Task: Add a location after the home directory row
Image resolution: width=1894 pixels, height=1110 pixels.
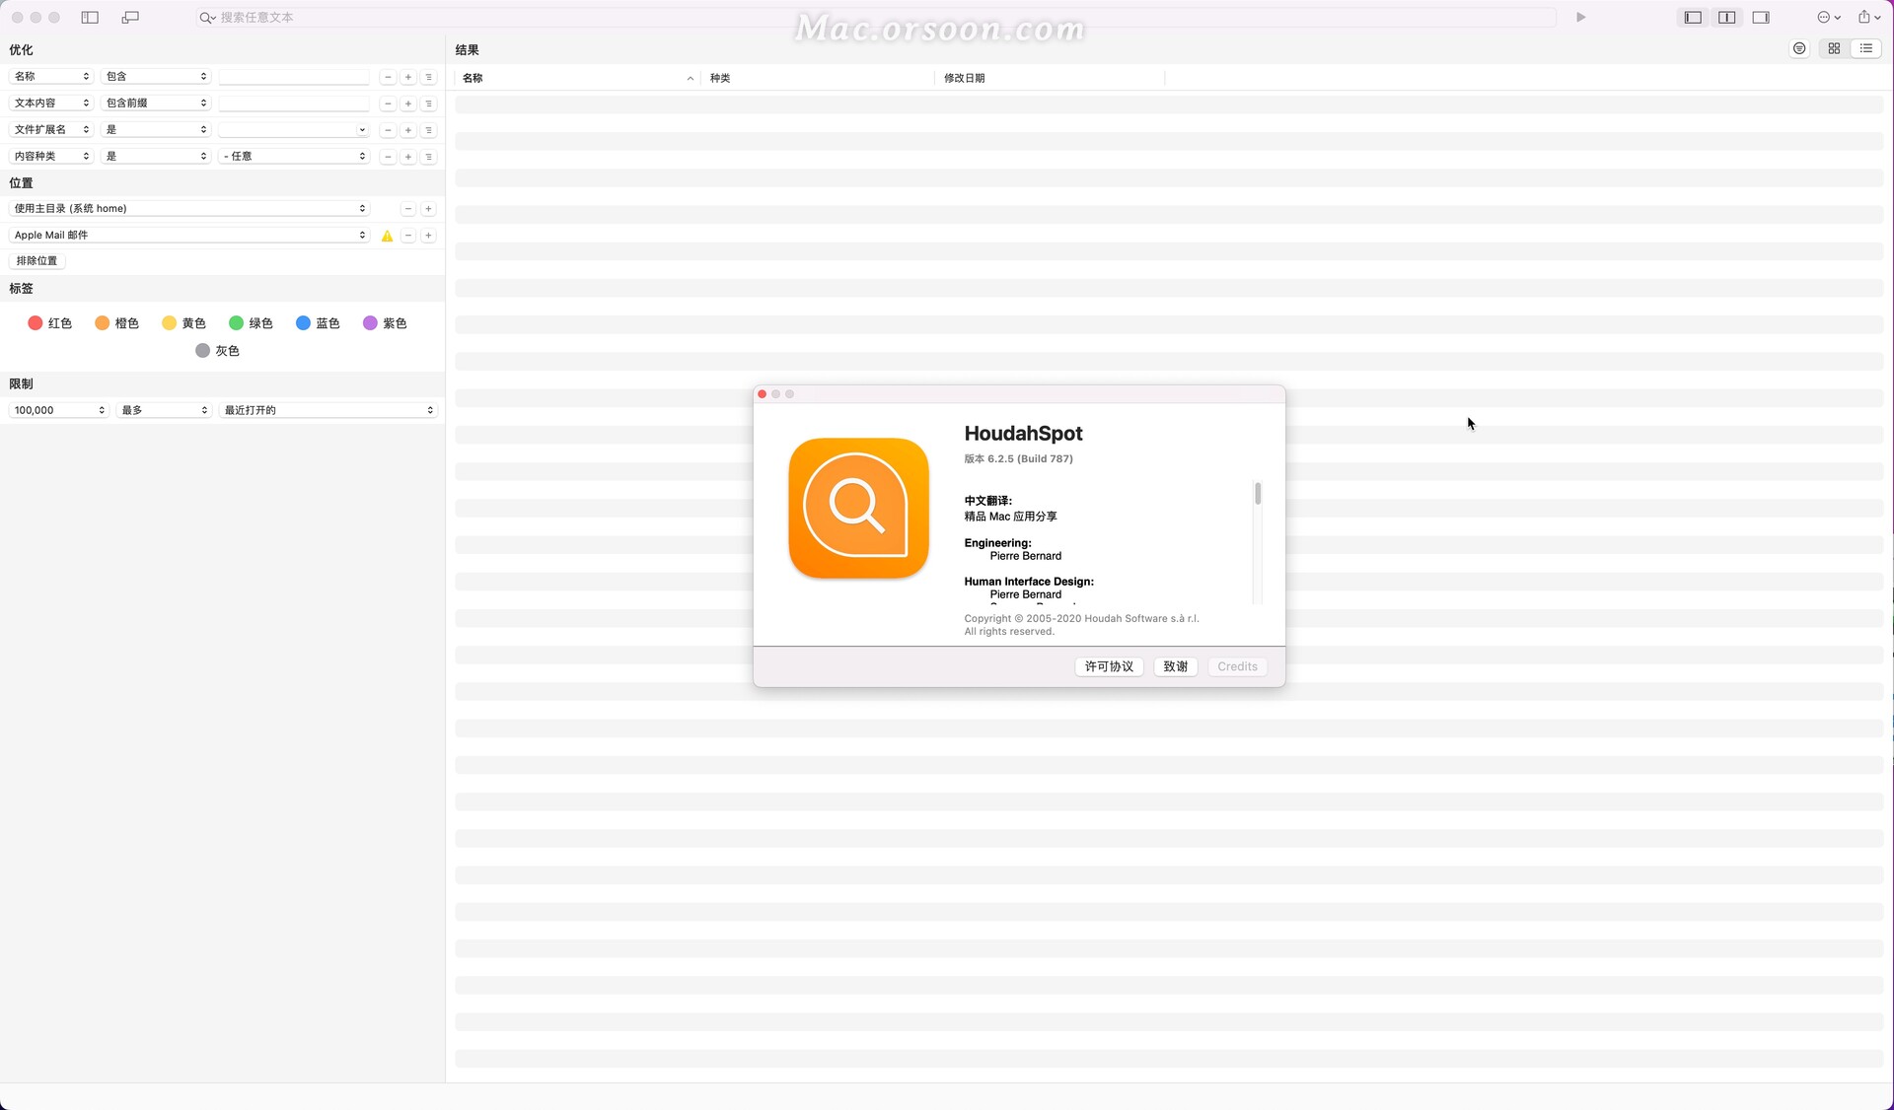Action: 429,209
